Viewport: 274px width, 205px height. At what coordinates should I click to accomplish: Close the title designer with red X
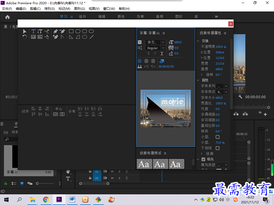tap(230, 24)
